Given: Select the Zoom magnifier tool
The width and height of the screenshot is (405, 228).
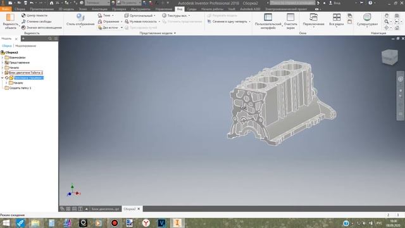Looking at the screenshot, I should coord(387,22).
